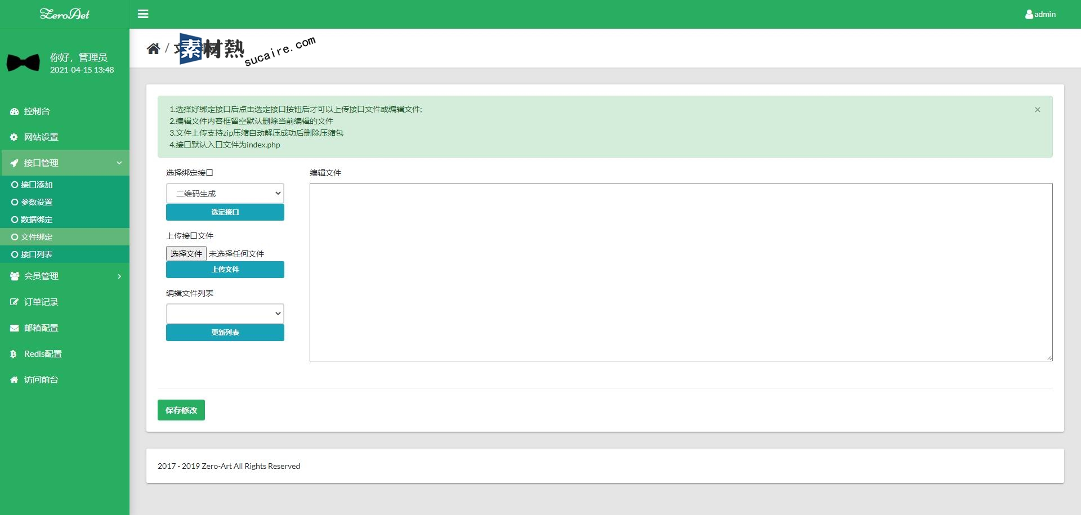Open 网站设置 menu item
The height and width of the screenshot is (515, 1081).
[65, 137]
